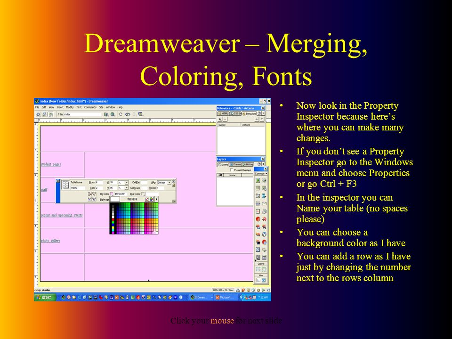Open the Align Default dropdown
Image resolution: width=452 pixels, height=339 pixels.
pos(169,183)
